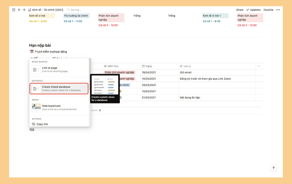Choose Create linked database option
Screen dimensions: 292x184
(x=59, y=88)
